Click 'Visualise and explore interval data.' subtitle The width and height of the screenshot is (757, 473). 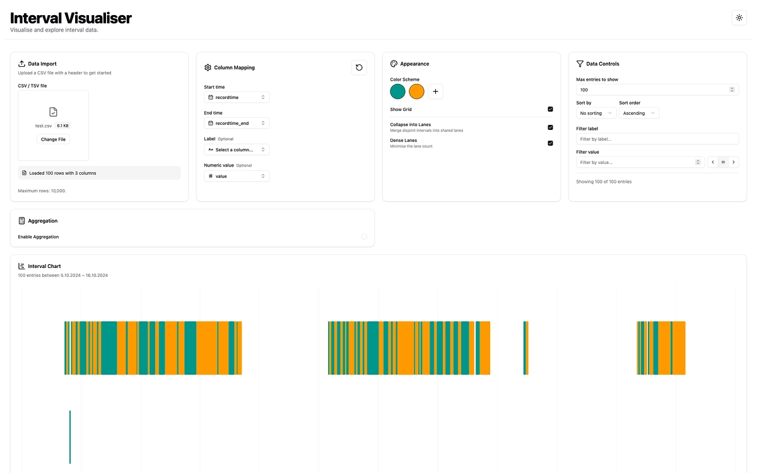pyautogui.click(x=54, y=30)
